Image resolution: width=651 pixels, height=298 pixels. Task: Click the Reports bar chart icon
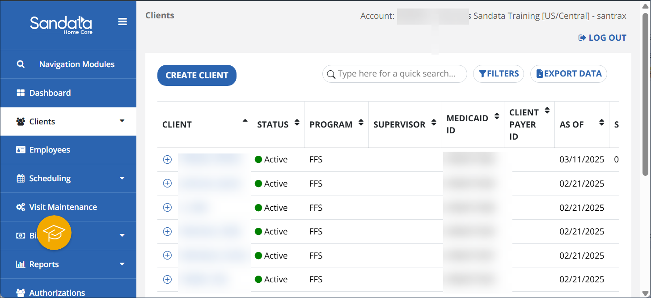coord(21,264)
